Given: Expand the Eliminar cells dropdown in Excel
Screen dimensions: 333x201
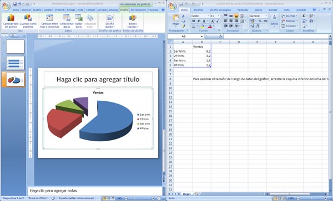Looking at the screenshot, I should 297,21.
